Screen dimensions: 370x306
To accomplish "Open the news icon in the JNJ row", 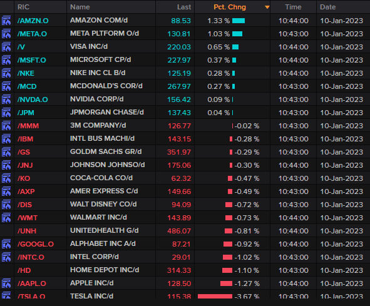I will 6,165.
